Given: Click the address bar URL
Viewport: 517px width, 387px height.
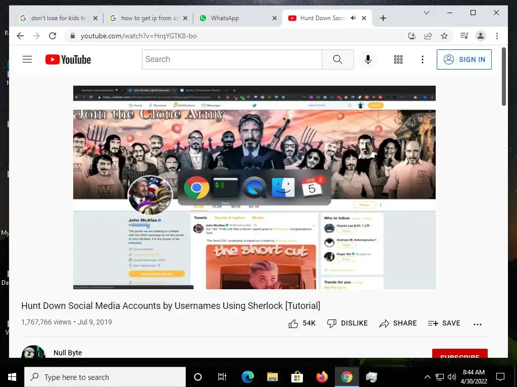Looking at the screenshot, I should coord(138,36).
